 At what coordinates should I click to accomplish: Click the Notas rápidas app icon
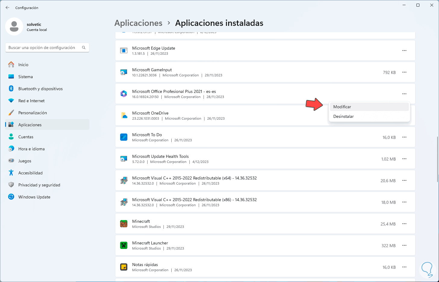click(124, 267)
